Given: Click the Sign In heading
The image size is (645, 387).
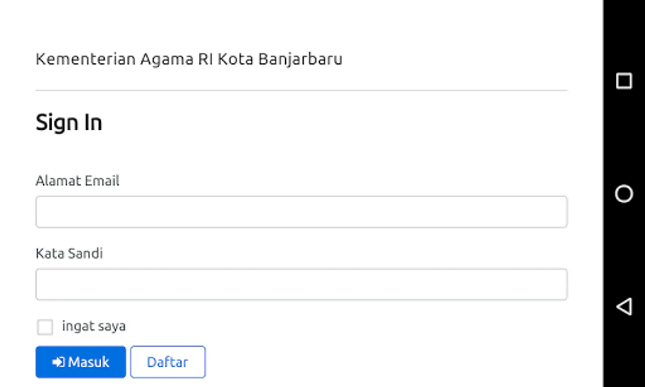Looking at the screenshot, I should pos(69,123).
